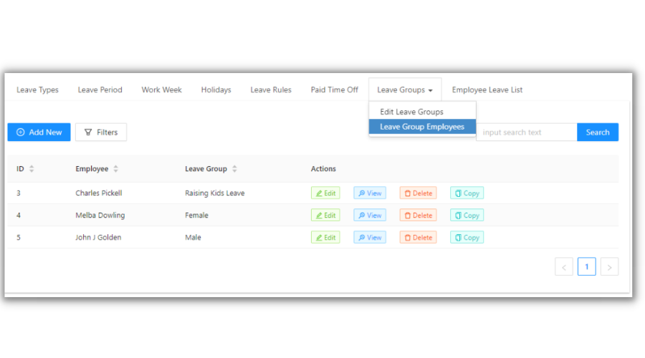Choose Edit Leave Groups from dropdown
The width and height of the screenshot is (645, 358).
click(x=411, y=112)
